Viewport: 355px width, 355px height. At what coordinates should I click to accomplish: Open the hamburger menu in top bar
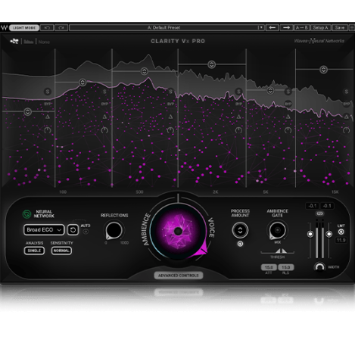(352, 27)
